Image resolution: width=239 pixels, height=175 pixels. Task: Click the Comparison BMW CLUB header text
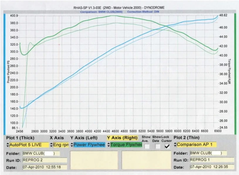(x=101, y=12)
